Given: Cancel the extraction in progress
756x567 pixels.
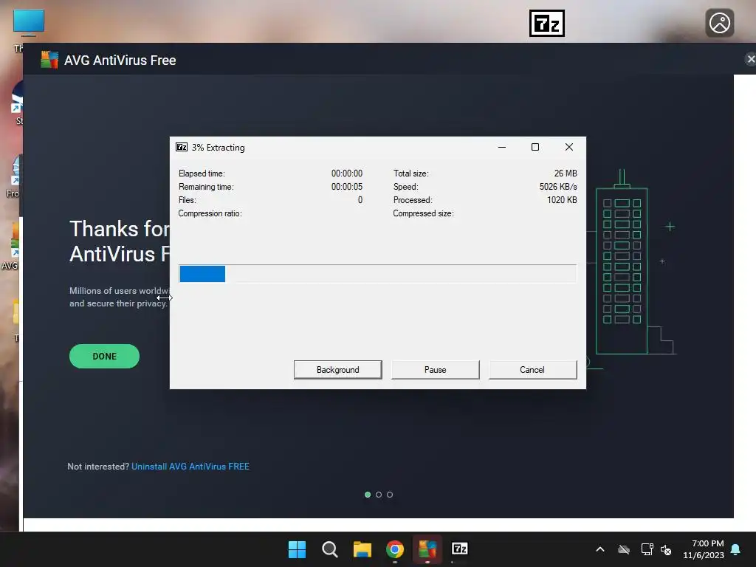Looking at the screenshot, I should click(x=532, y=370).
